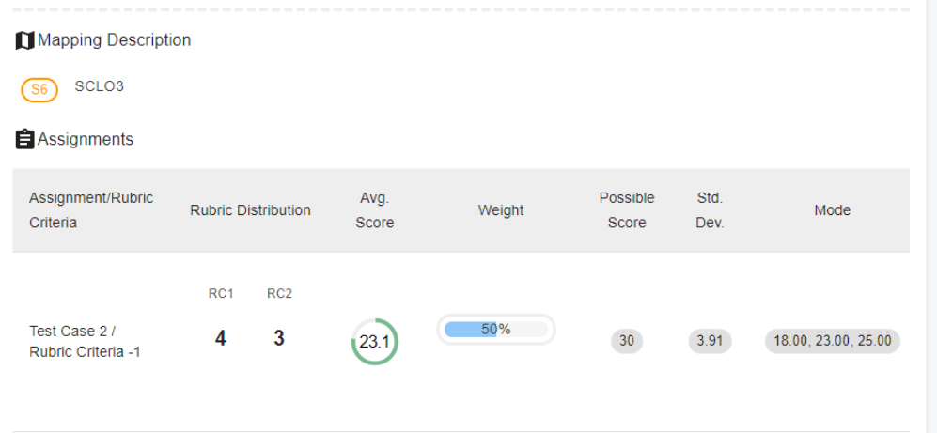Click the RC2 count of 3

[x=279, y=339]
